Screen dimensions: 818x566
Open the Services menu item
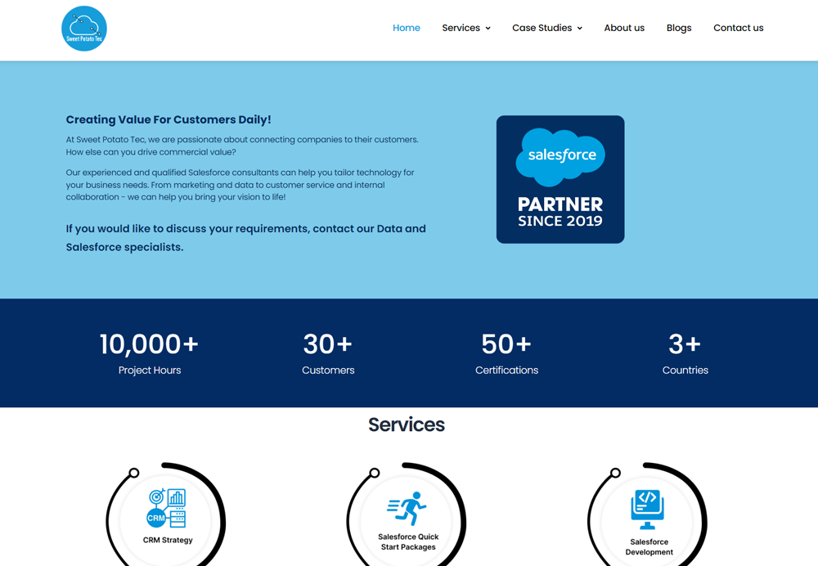coord(461,28)
